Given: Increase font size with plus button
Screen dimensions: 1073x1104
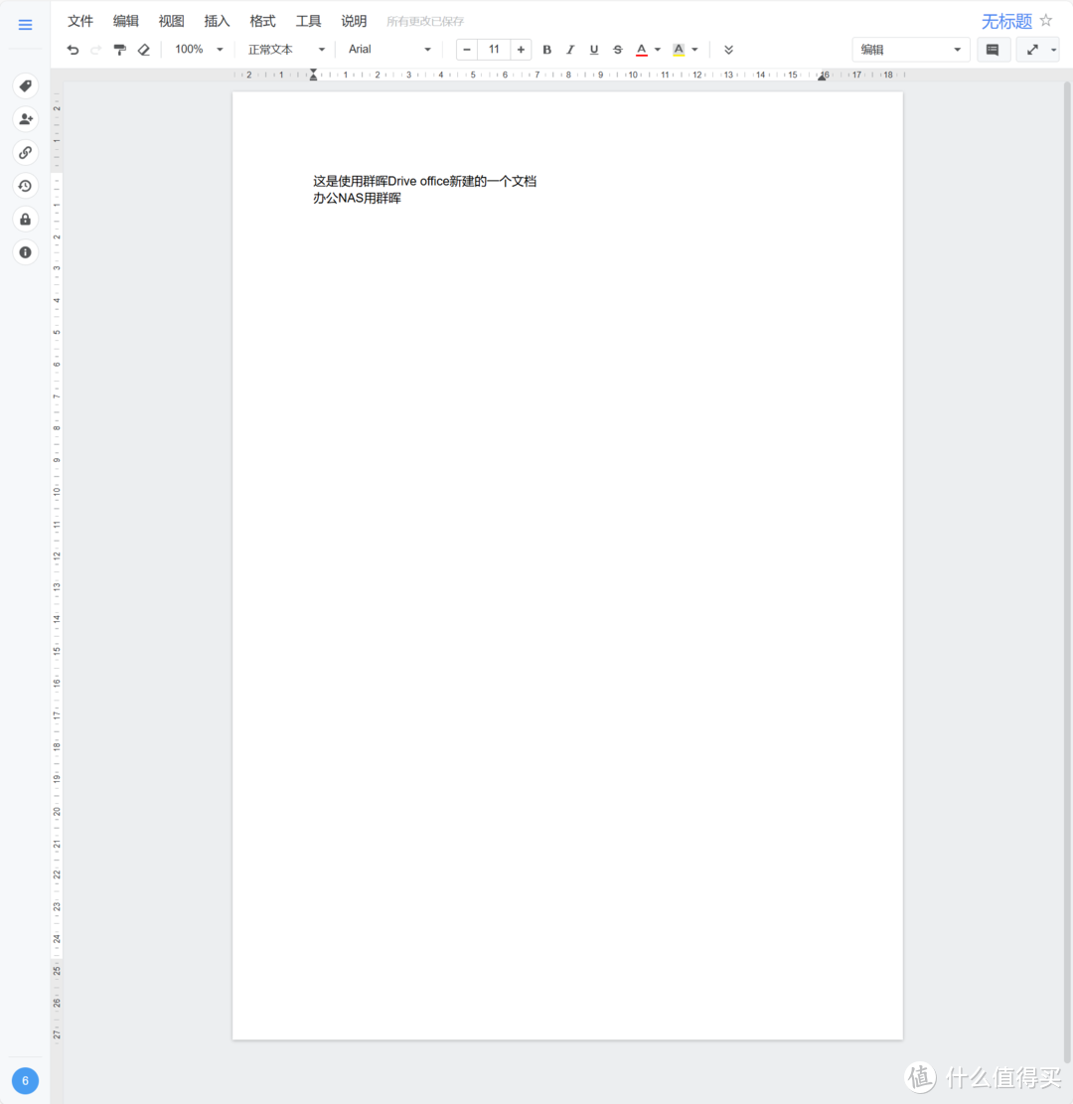Looking at the screenshot, I should point(521,50).
